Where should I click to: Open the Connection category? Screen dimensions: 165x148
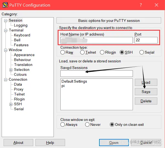18,79
